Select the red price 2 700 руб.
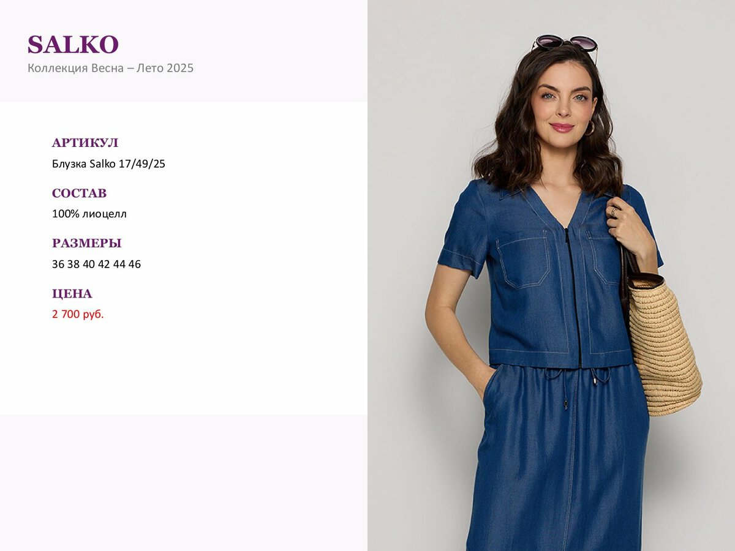 point(78,315)
